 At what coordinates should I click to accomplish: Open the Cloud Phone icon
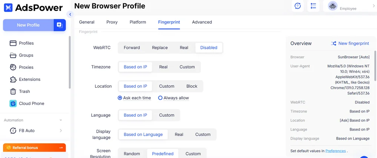tap(13, 103)
